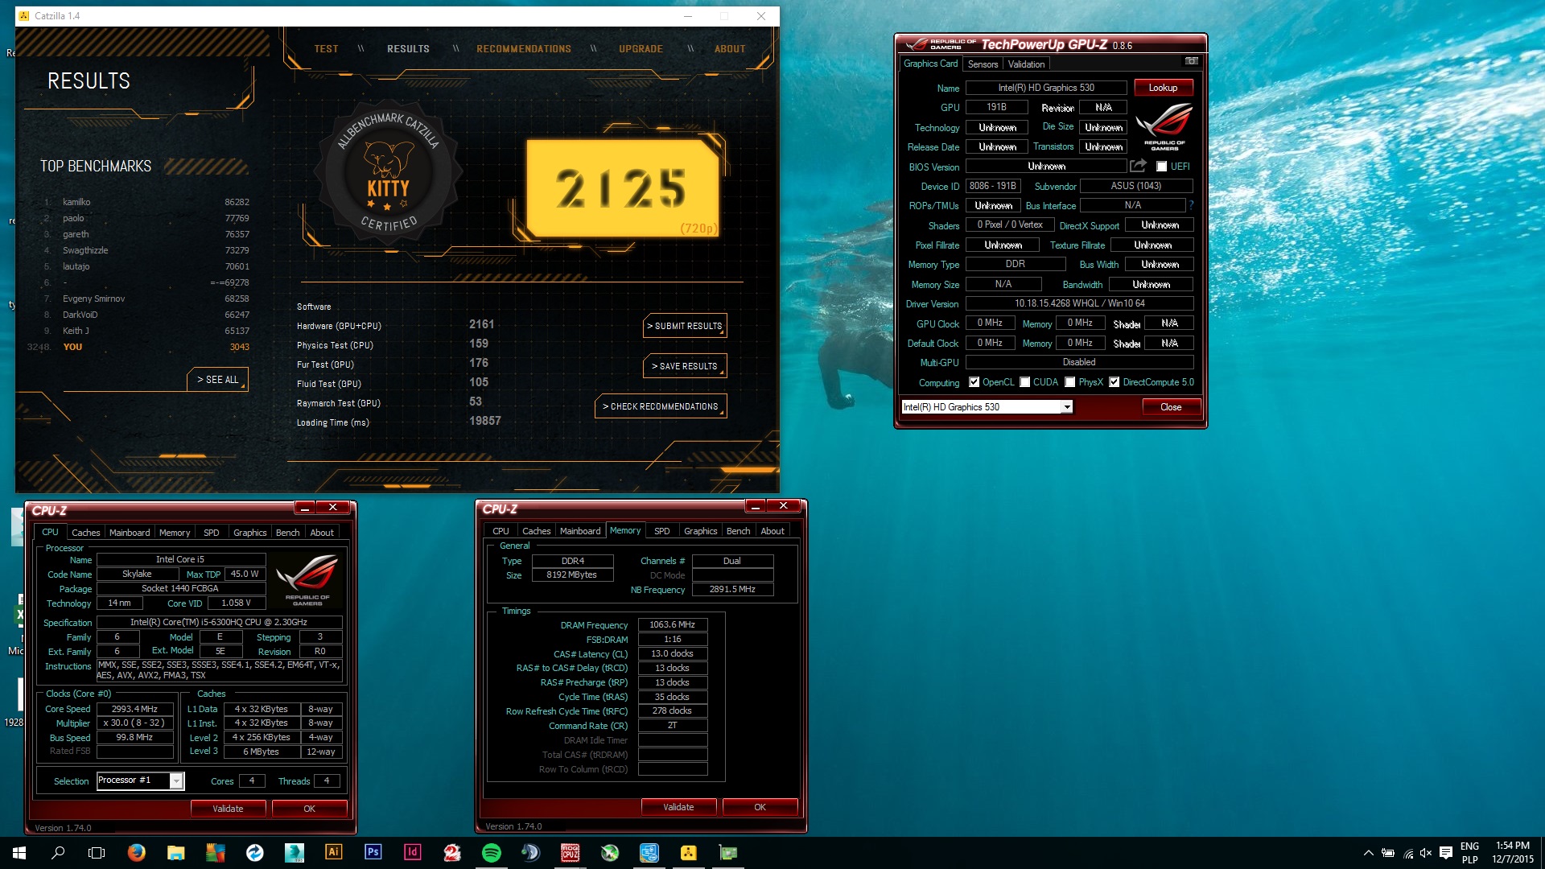Screen dimensions: 1545x869
Task: Click the muted speaker tray icon
Action: (1426, 853)
